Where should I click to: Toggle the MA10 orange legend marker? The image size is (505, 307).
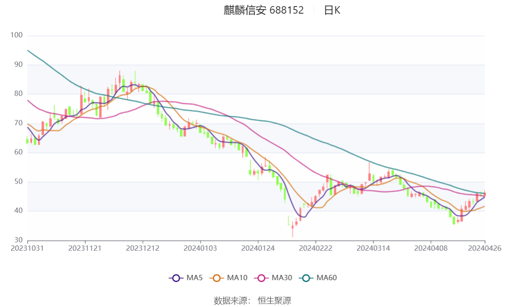pyautogui.click(x=216, y=278)
